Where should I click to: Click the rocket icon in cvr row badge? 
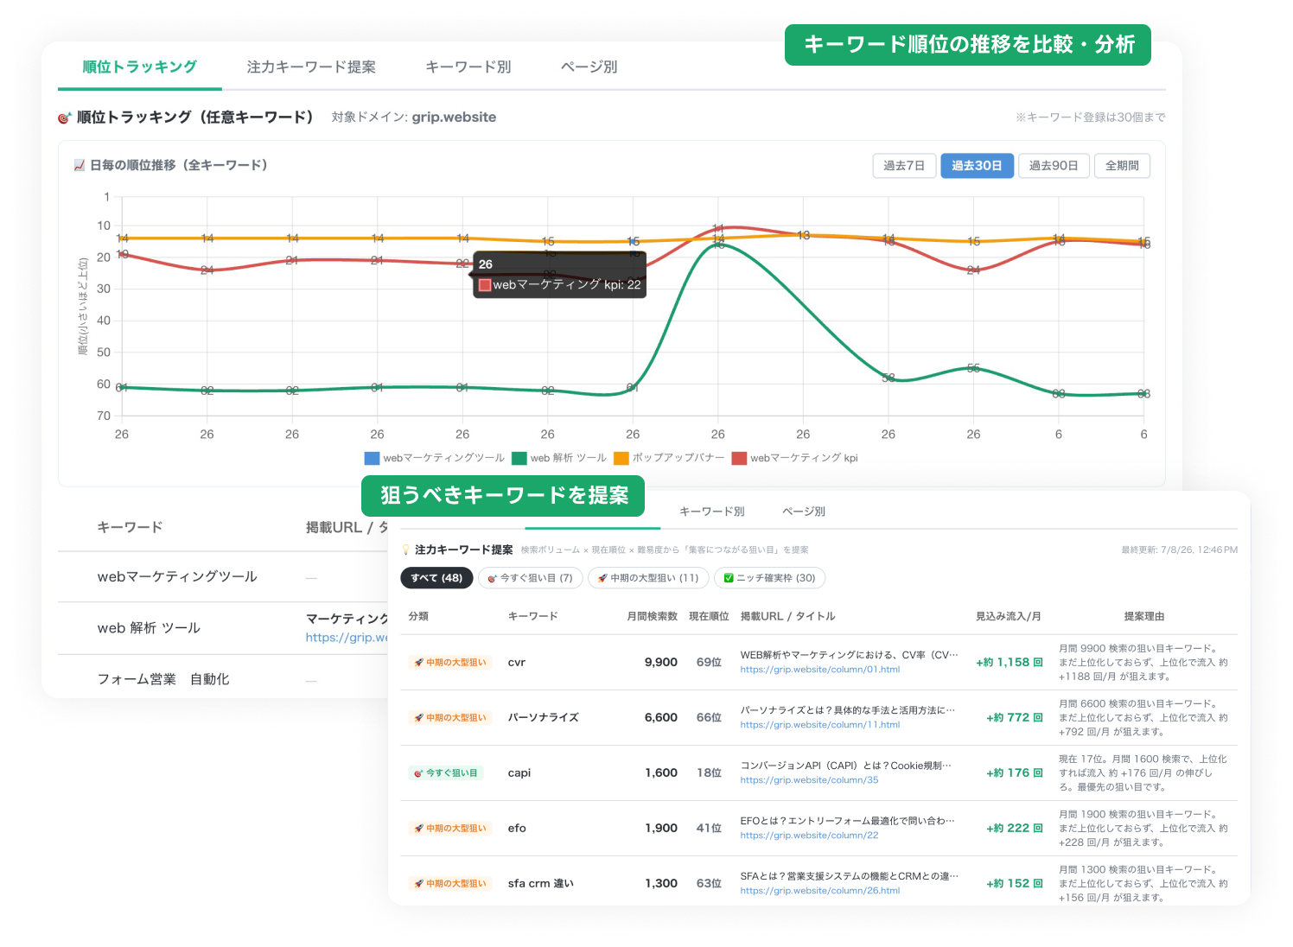click(418, 663)
